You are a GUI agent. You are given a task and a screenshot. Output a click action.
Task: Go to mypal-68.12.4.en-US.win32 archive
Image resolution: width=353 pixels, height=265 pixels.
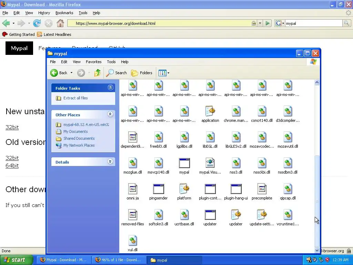pyautogui.click(x=82, y=125)
